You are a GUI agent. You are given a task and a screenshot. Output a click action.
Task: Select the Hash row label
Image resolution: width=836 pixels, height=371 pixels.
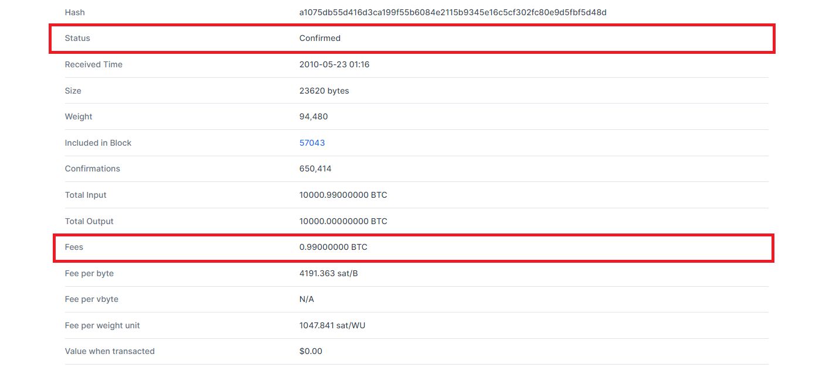74,12
